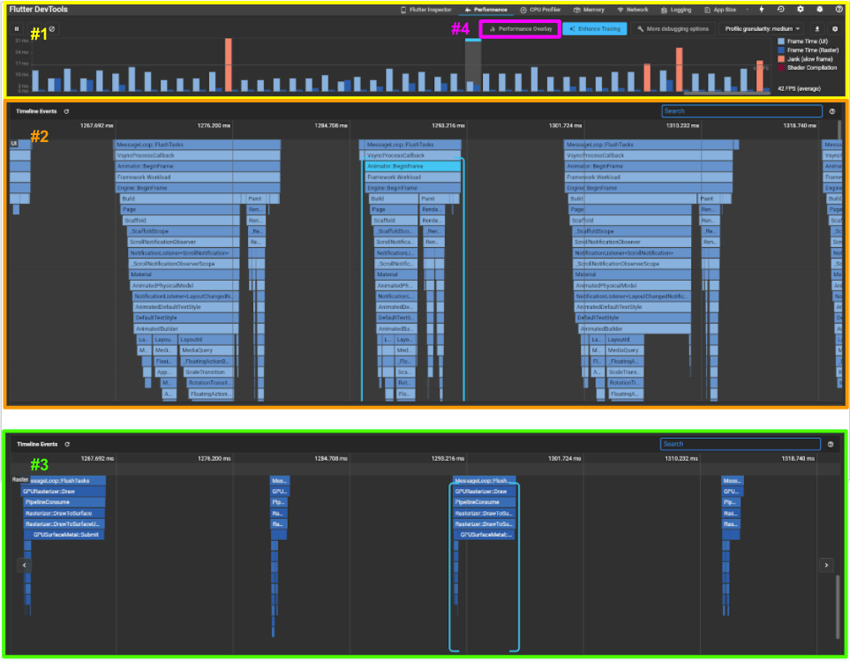Viewport: 850px width, 661px height.
Task: Refresh the Raster thread Timeline Events
Action: [67, 444]
